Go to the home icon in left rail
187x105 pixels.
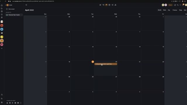point(2,14)
